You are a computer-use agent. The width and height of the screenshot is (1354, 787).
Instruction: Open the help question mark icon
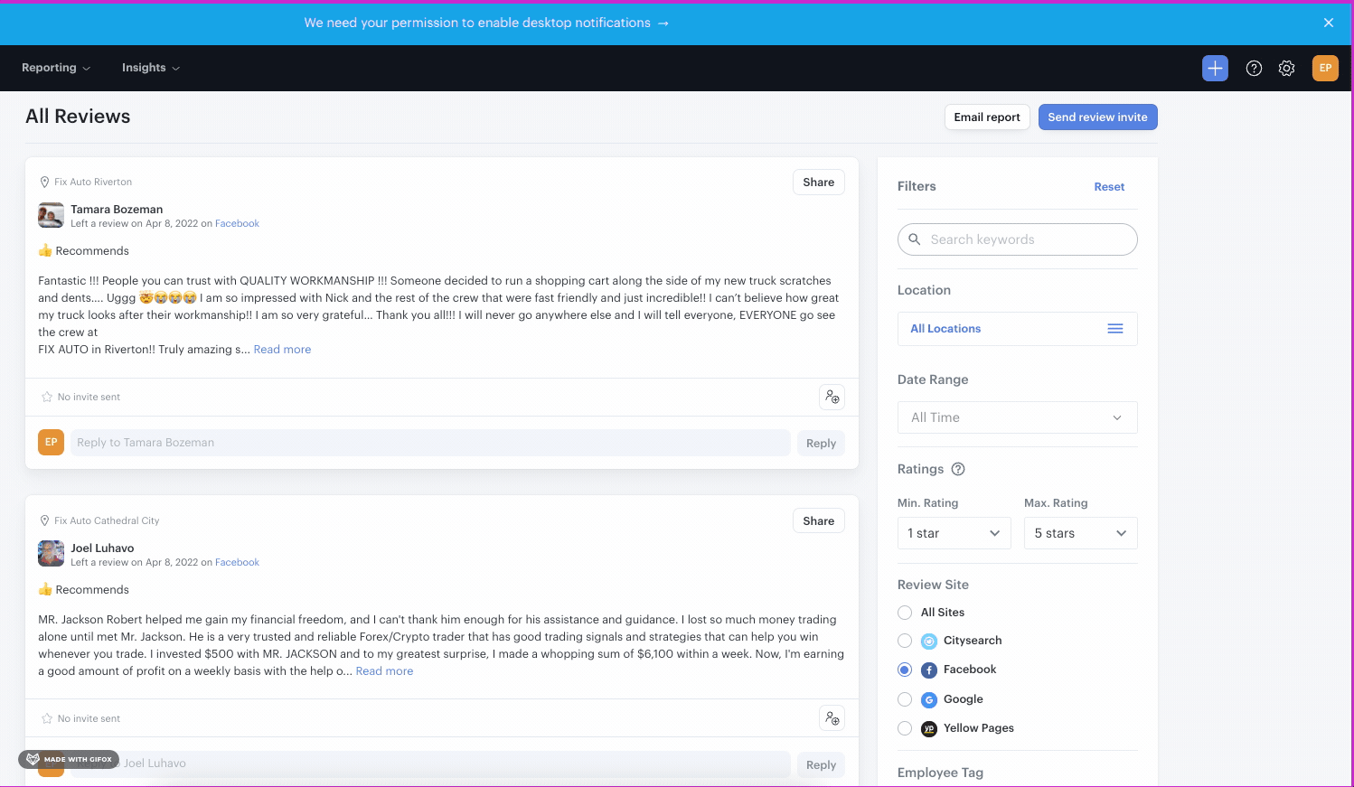[1254, 68]
